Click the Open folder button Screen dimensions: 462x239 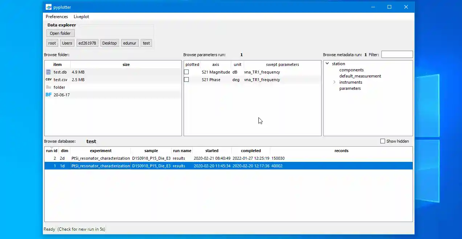[x=60, y=33]
